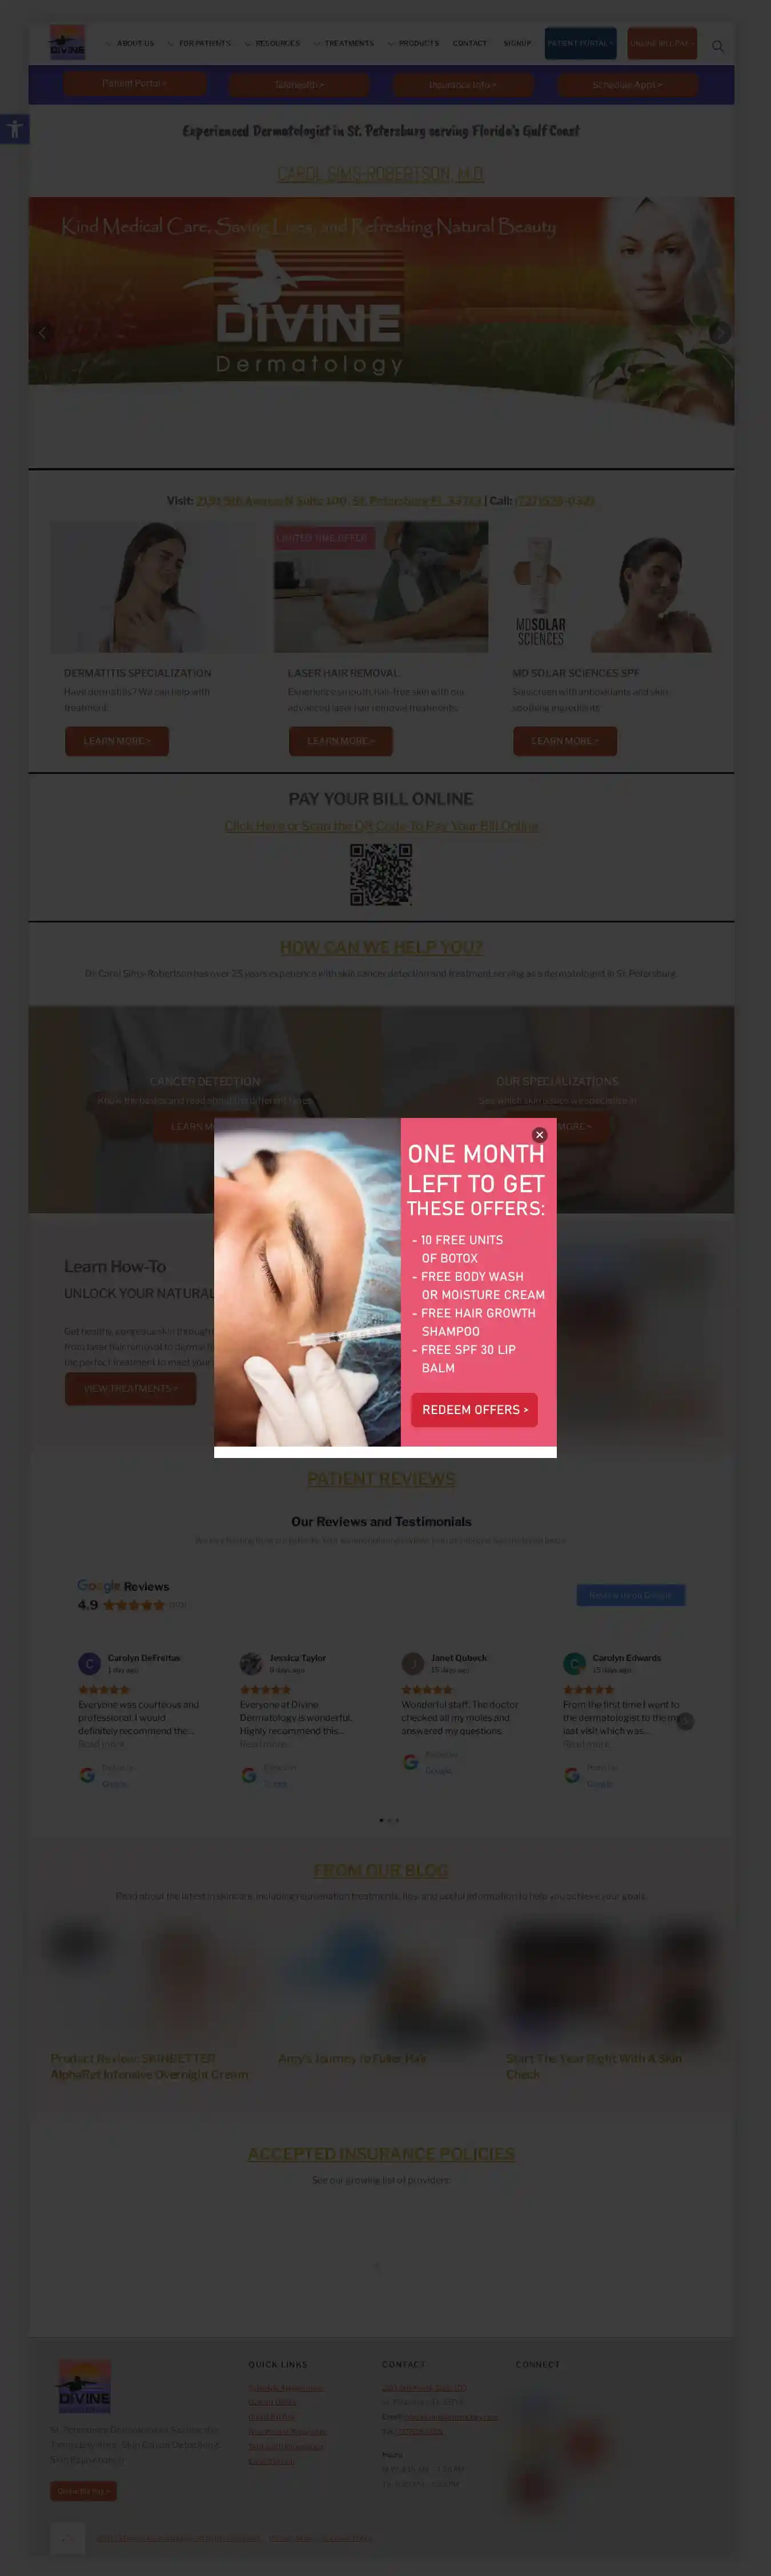Click Learn More under Dermatitis Specialization
Viewport: 771px width, 2576px height.
117,741
